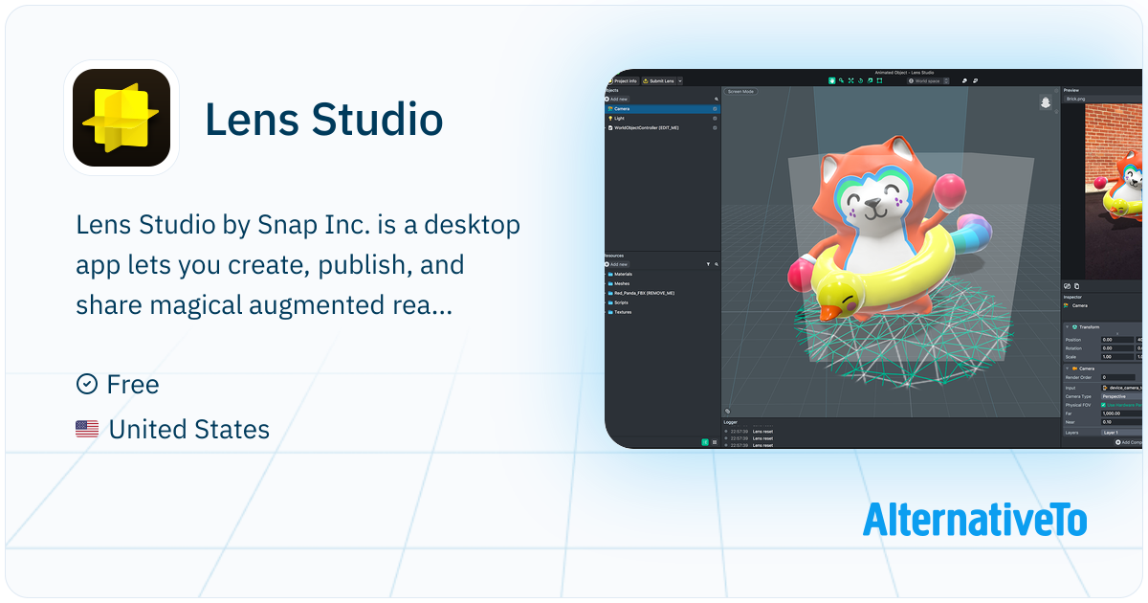Select the rotate tool in top toolbar

(x=860, y=81)
